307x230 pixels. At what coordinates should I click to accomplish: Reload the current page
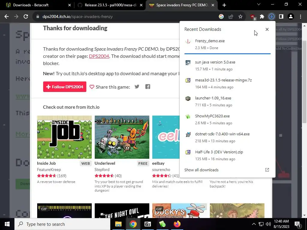[26, 17]
